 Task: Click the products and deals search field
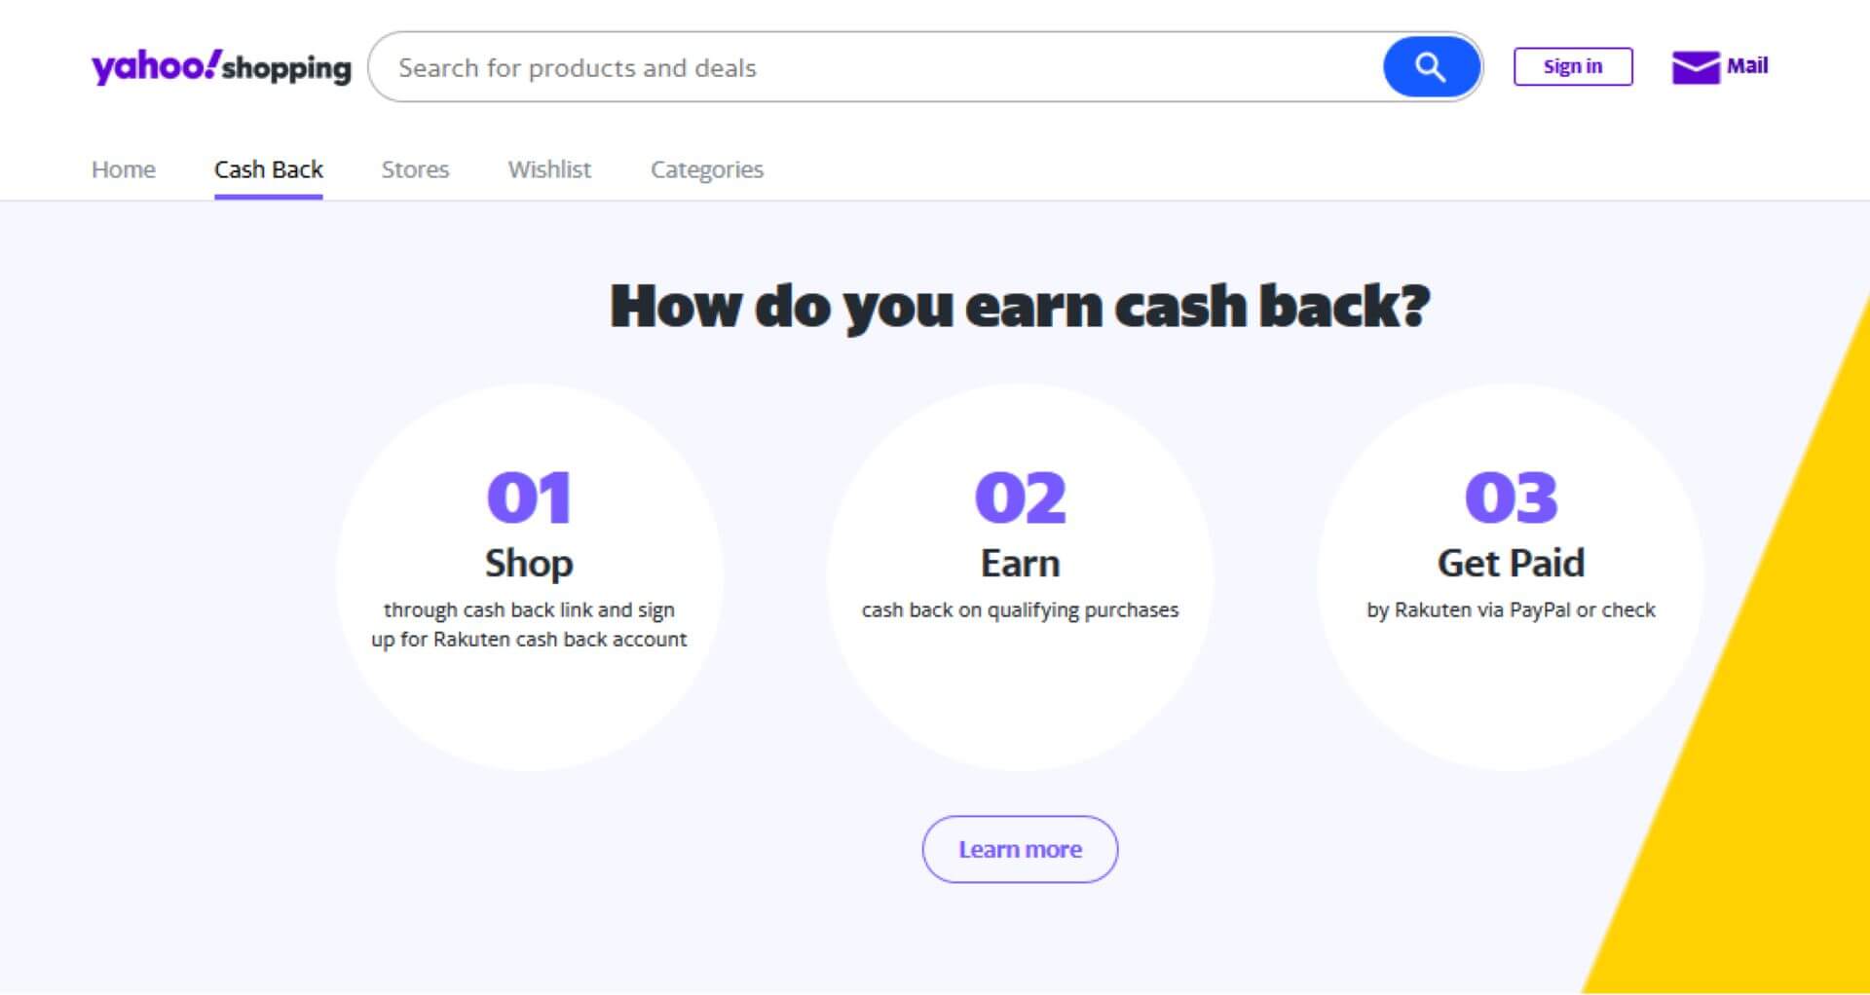pyautogui.click(x=877, y=66)
